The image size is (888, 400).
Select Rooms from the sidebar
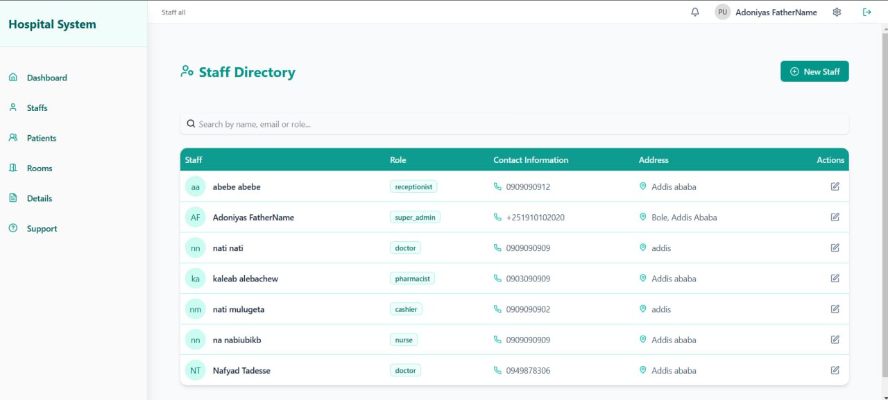[x=40, y=168]
